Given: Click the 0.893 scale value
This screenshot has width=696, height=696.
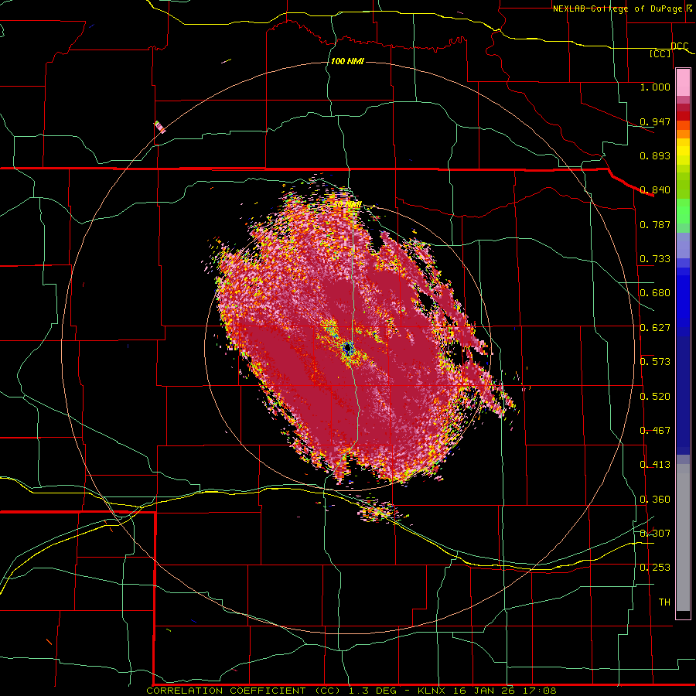Looking at the screenshot, I should [655, 155].
